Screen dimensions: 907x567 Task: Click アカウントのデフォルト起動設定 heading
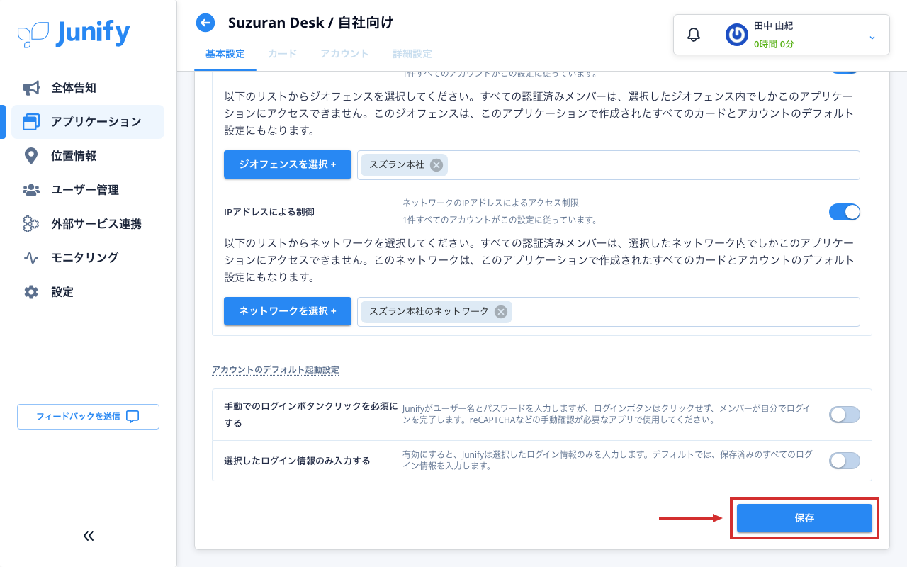pyautogui.click(x=276, y=370)
